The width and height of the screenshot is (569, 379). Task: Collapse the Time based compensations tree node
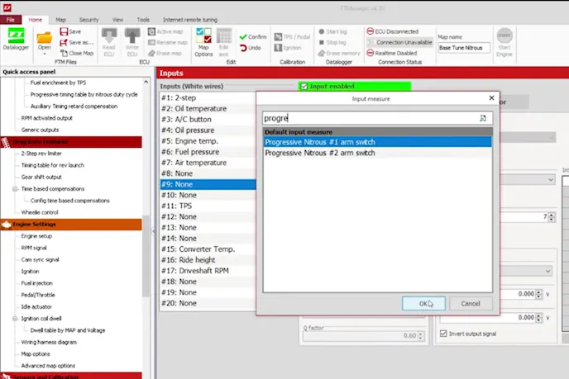coord(16,188)
